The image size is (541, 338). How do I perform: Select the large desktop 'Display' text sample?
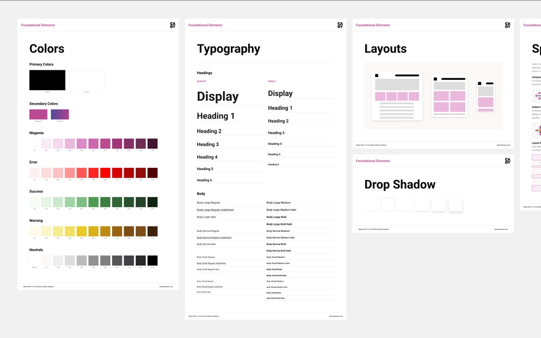click(x=218, y=96)
